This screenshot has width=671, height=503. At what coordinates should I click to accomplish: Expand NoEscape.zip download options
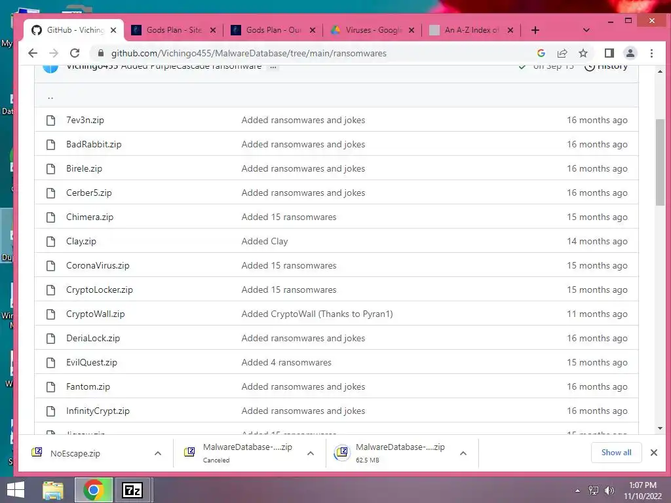point(158,453)
